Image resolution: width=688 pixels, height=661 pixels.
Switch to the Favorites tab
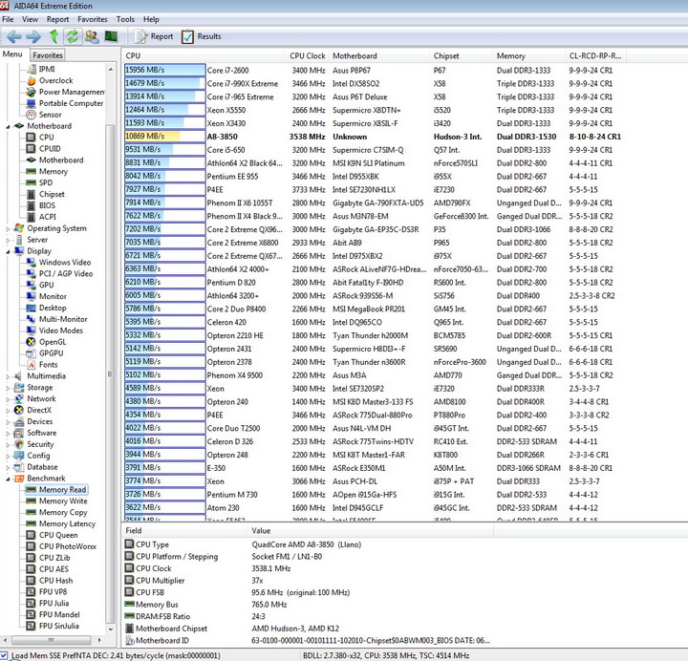click(x=48, y=54)
